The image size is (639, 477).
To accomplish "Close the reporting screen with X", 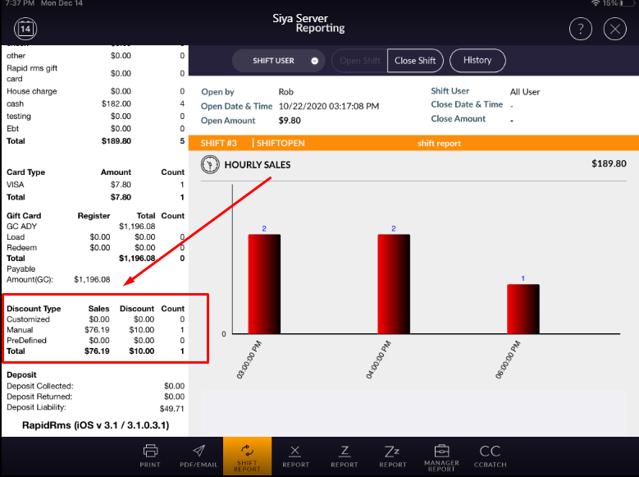I will 615,29.
